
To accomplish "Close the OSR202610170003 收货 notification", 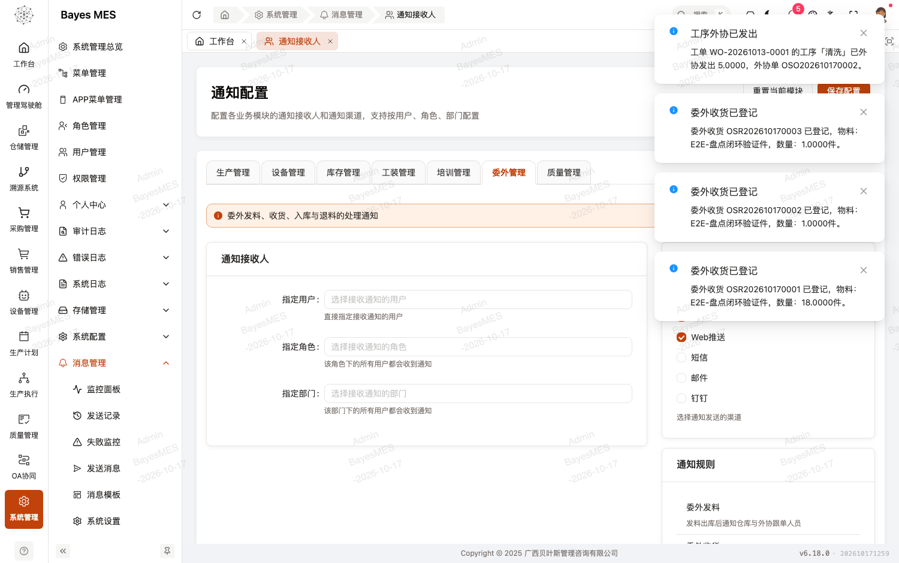I will 864,112.
